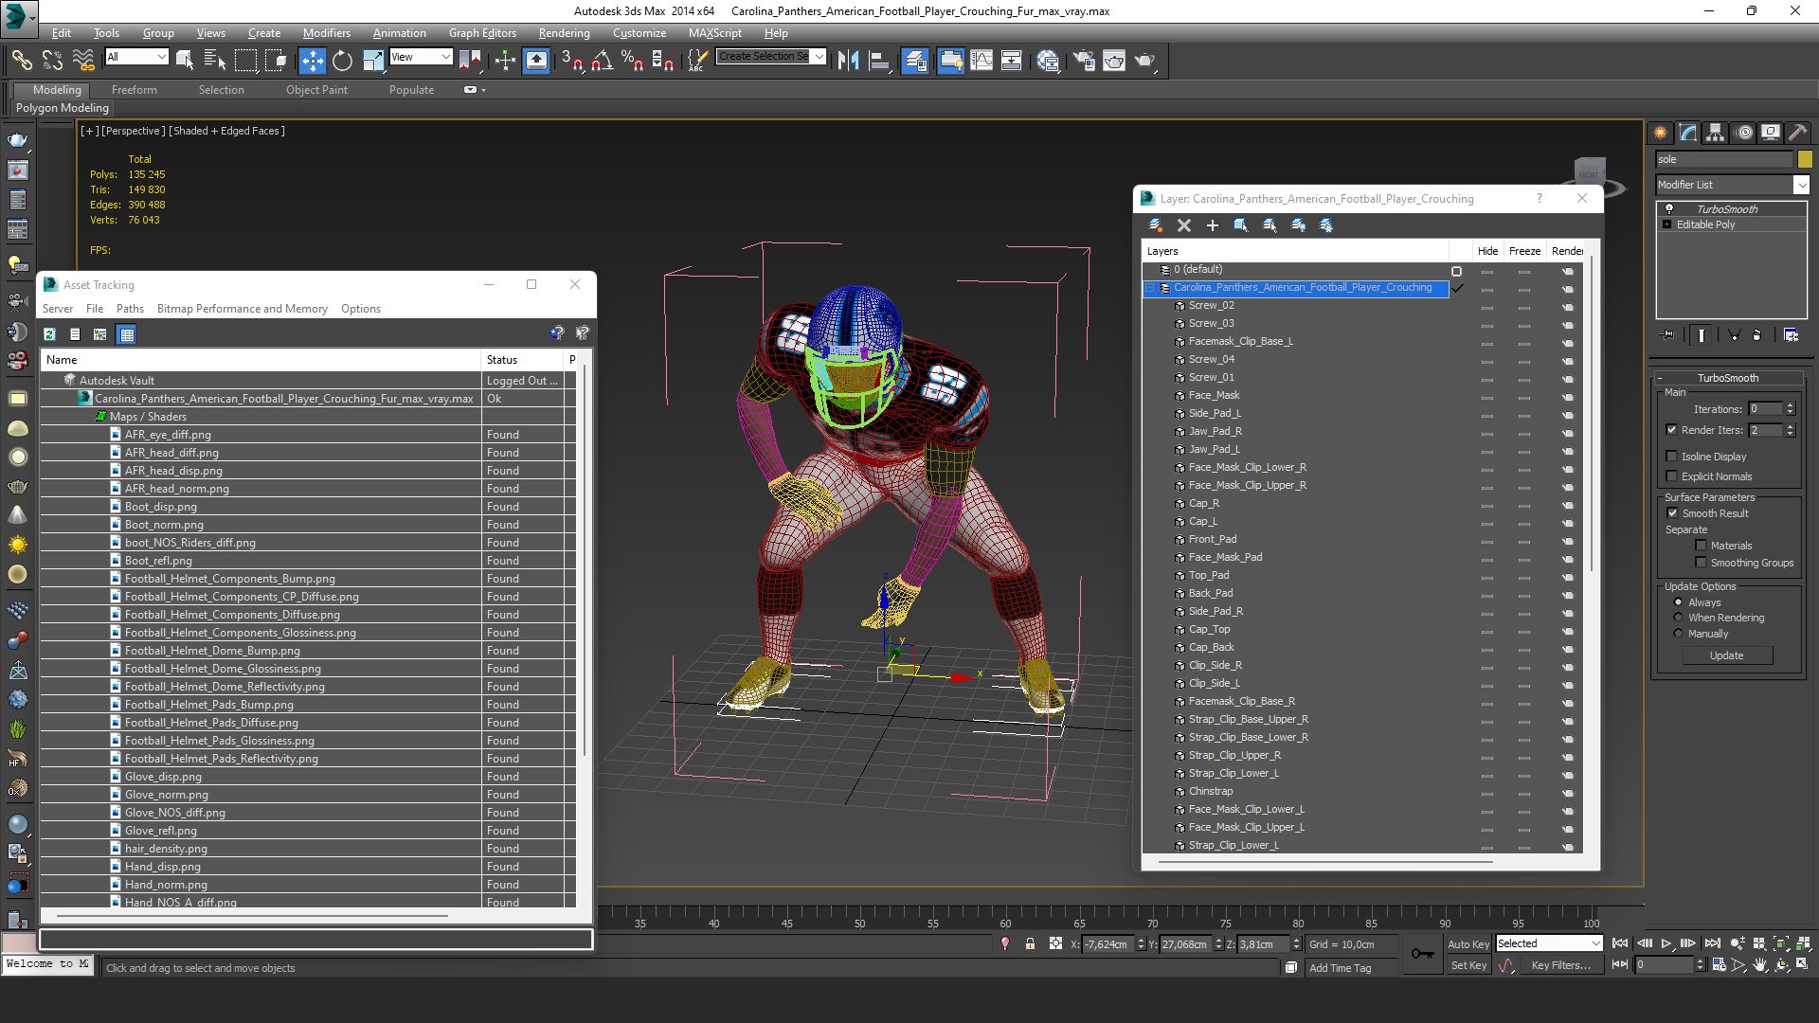
Task: Open the Hierarchy command panel tab
Action: 1716,133
